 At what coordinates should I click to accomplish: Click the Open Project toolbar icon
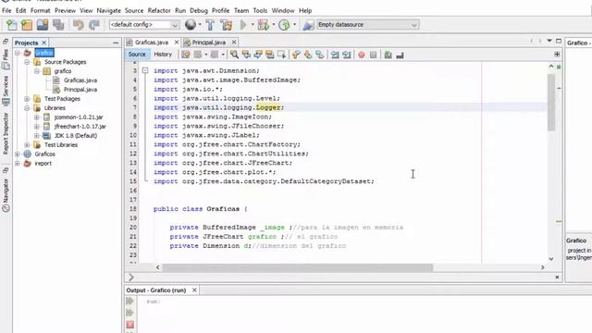point(43,25)
